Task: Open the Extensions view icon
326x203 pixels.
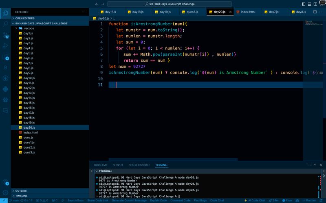Action: [x=5, y=57]
